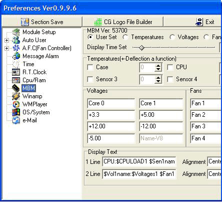This screenshot has height=202, width=222.
Task: Click the e-Mail icon in sidebar
Action: [x=16, y=120]
